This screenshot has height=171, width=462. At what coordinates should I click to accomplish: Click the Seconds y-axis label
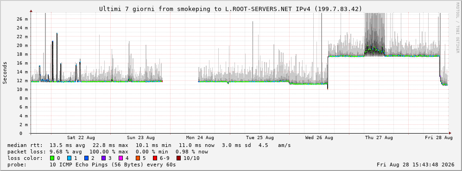click(x=5, y=73)
